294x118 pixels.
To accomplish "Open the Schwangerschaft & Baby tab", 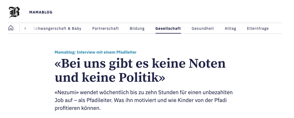I will click(x=57, y=28).
